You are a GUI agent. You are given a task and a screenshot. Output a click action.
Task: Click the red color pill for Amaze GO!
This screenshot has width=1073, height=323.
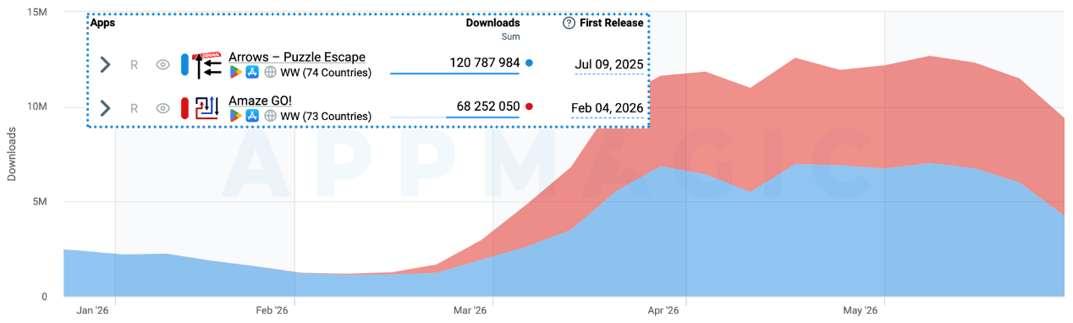tap(184, 107)
